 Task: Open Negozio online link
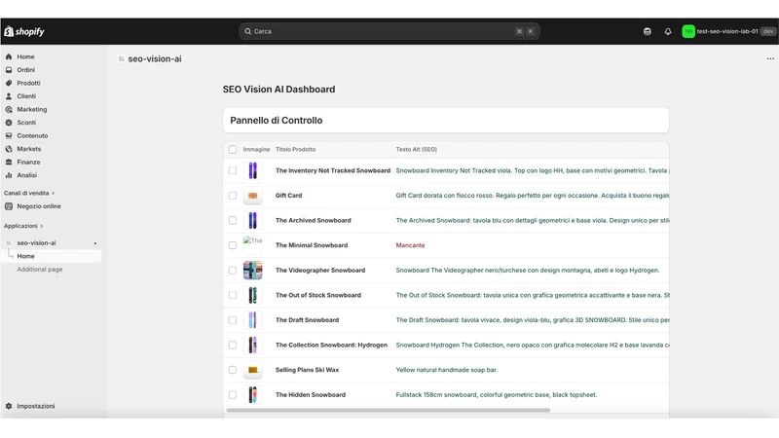[x=39, y=206]
